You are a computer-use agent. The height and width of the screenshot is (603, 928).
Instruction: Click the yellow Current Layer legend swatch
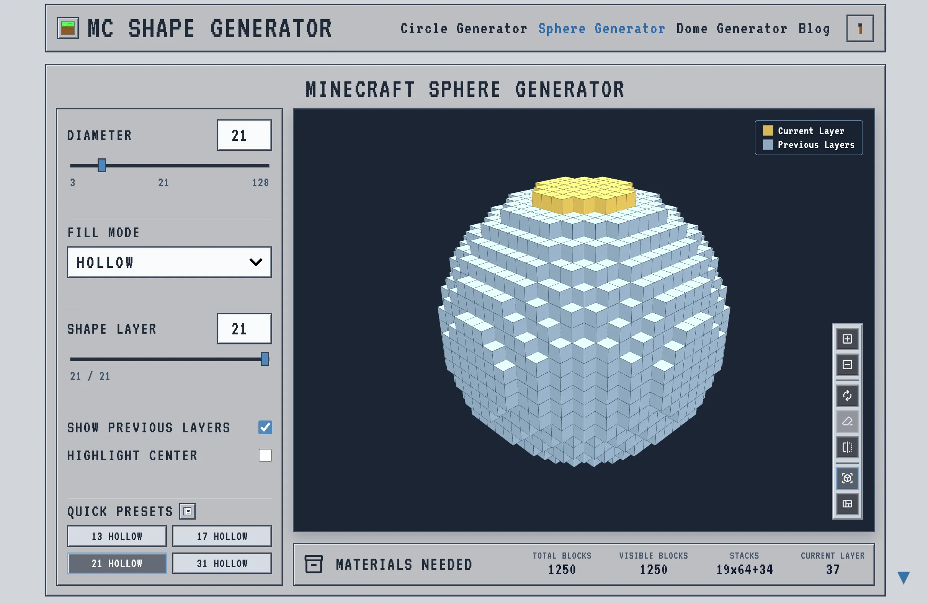[x=768, y=130]
